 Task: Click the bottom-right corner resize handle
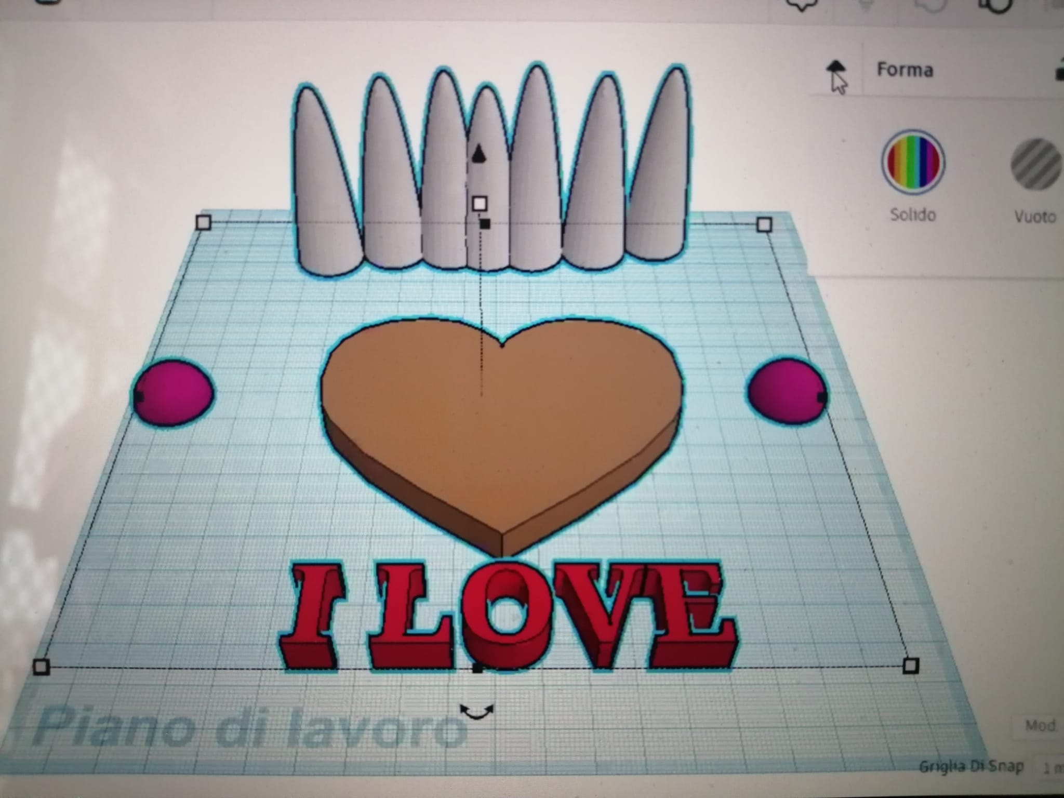coord(911,666)
